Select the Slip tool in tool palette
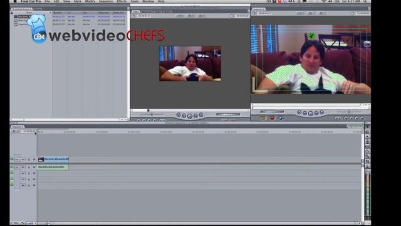The image size is (401, 226). (368, 146)
